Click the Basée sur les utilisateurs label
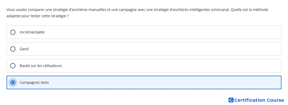288x105 pixels. 41,66
